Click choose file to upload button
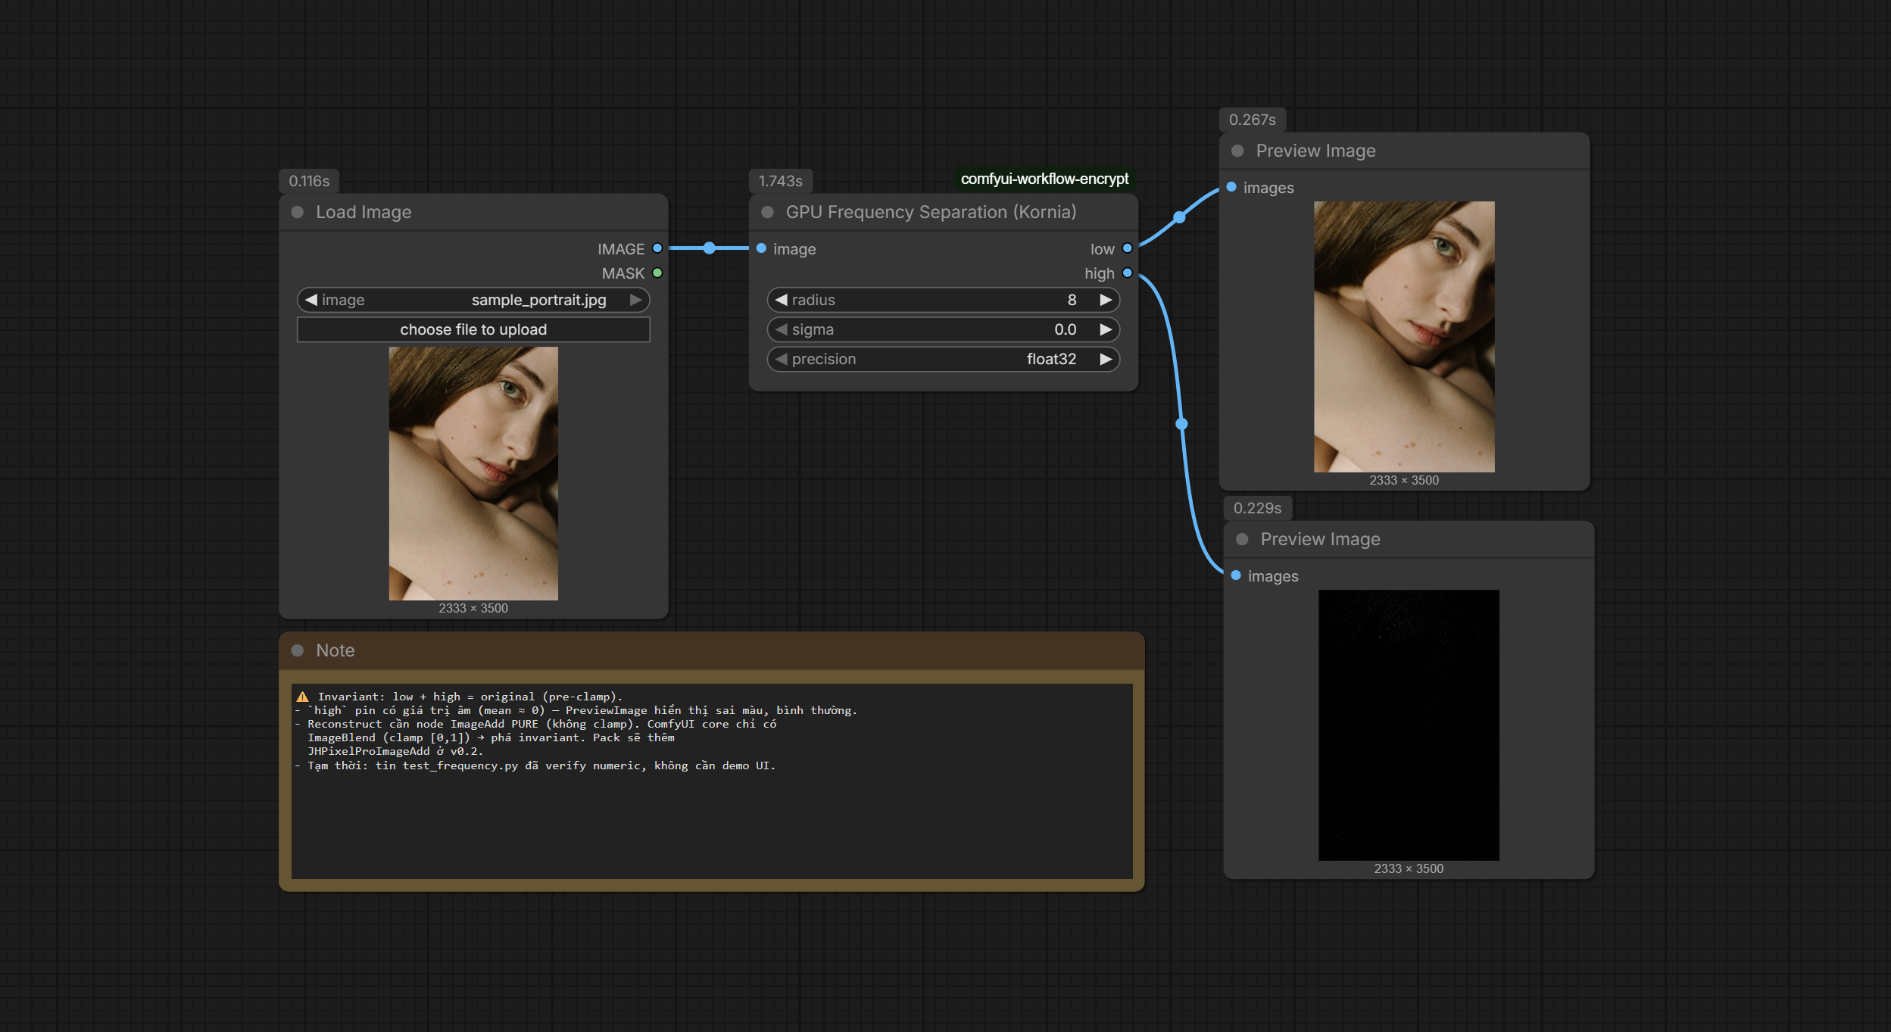1891x1032 pixels. click(x=473, y=329)
